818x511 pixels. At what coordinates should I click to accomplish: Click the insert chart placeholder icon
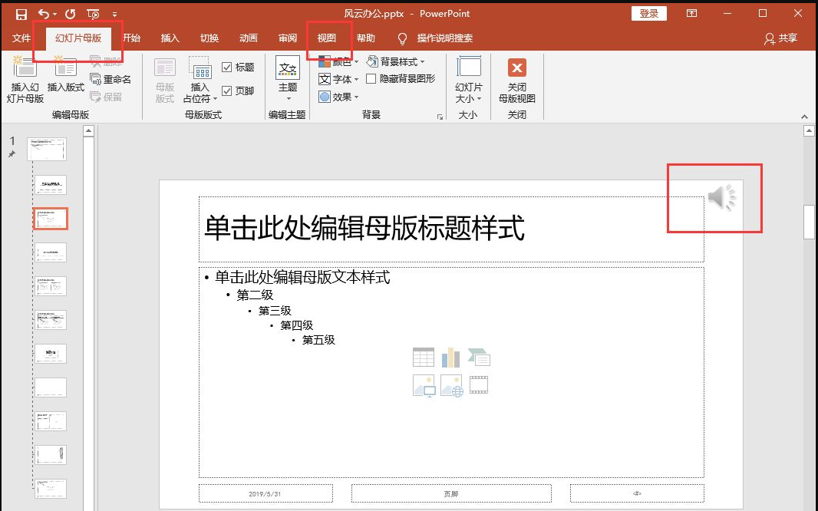[450, 358]
